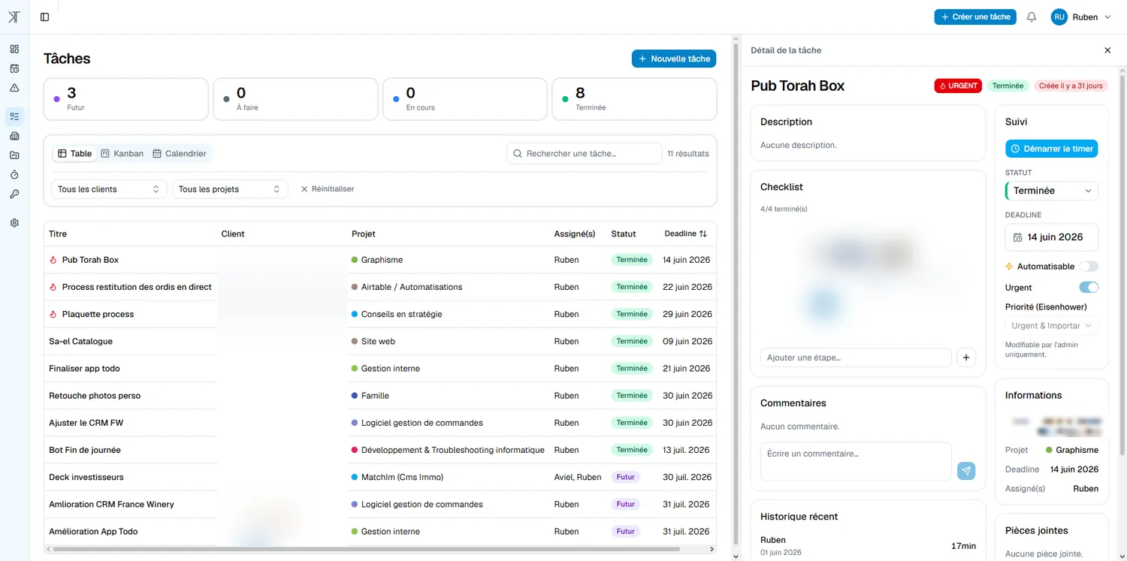Click Réinitialiser to reset filters

328,189
